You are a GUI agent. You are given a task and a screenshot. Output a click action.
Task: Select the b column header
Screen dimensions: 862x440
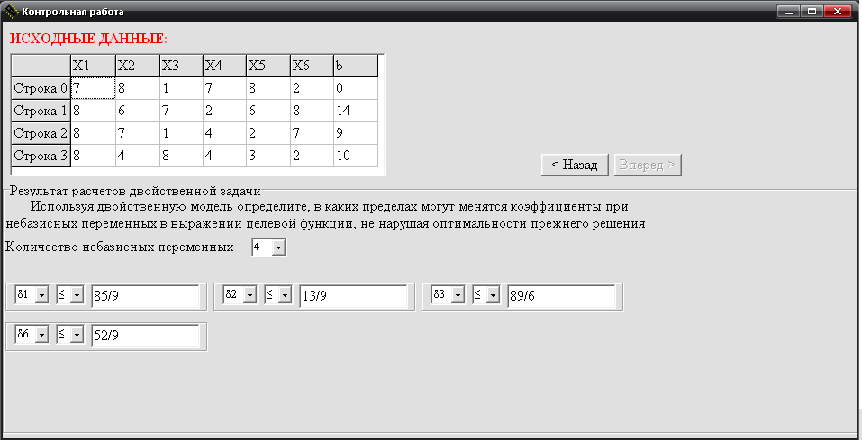pyautogui.click(x=356, y=66)
